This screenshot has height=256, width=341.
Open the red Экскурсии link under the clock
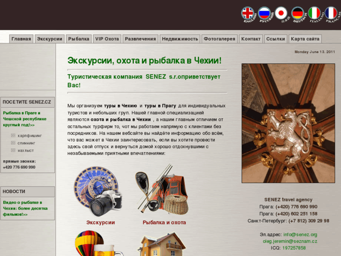pyautogui.click(x=100, y=223)
